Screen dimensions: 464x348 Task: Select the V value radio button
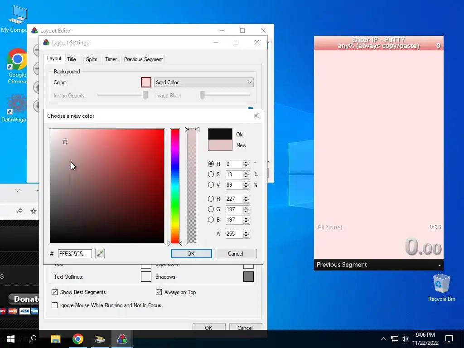coord(211,185)
